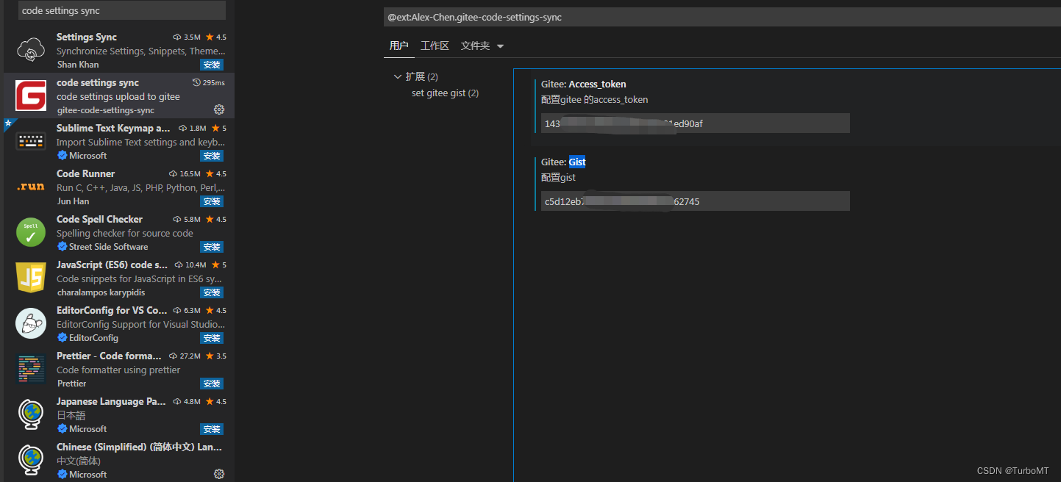The image size is (1061, 482).
Task: Install the Code Spell Checker extension
Action: tap(212, 247)
